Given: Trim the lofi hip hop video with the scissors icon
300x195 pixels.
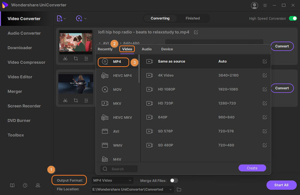Looking at the screenshot, I should (x=65, y=59).
